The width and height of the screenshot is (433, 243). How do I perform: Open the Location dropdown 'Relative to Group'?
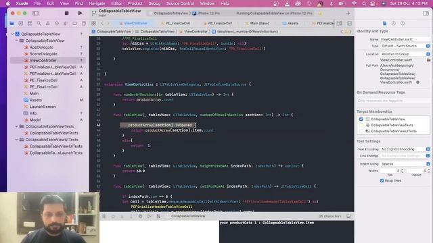(x=405, y=54)
